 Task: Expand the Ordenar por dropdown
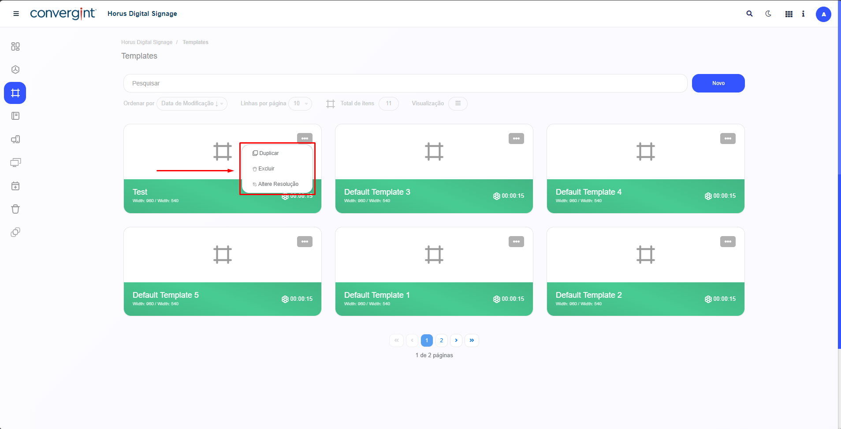pos(192,104)
